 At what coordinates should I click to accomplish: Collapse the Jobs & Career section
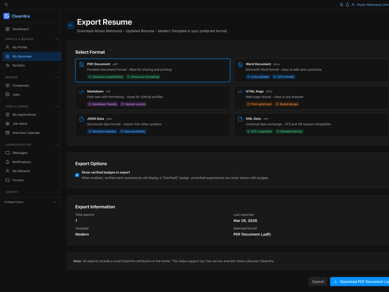[57, 107]
